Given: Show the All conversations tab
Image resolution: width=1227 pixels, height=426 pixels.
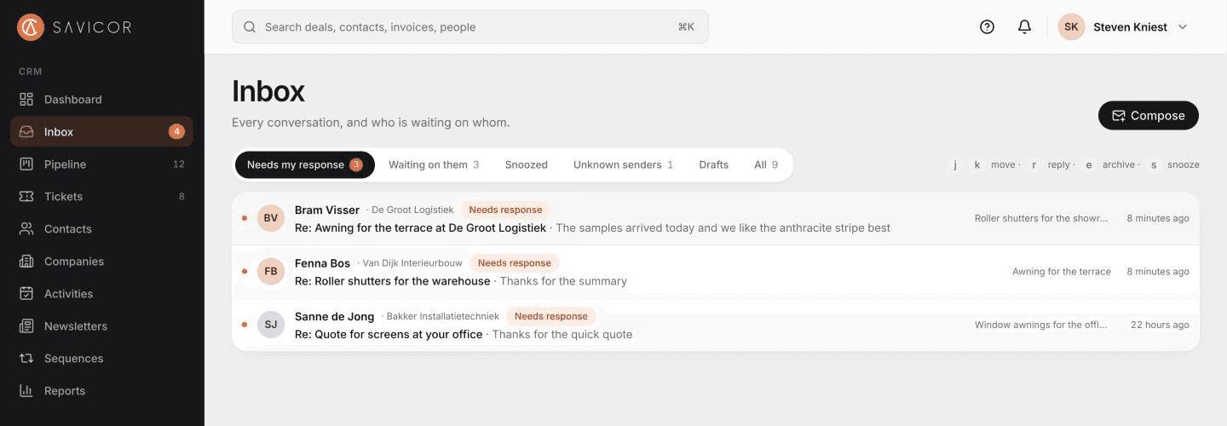Looking at the screenshot, I should click(x=766, y=165).
